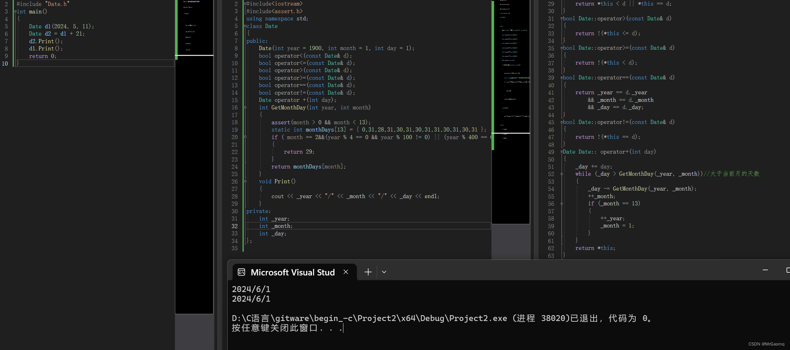
Task: Collapse Date::operator+ definition
Action: (x=562, y=152)
